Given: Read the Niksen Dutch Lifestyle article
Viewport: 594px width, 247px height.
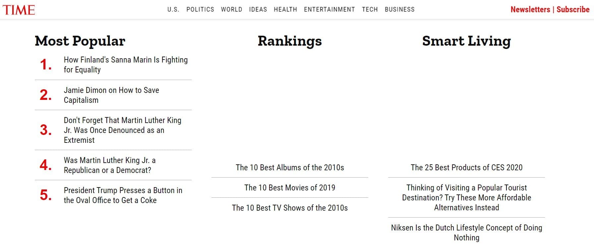Looking at the screenshot, I should (x=466, y=233).
